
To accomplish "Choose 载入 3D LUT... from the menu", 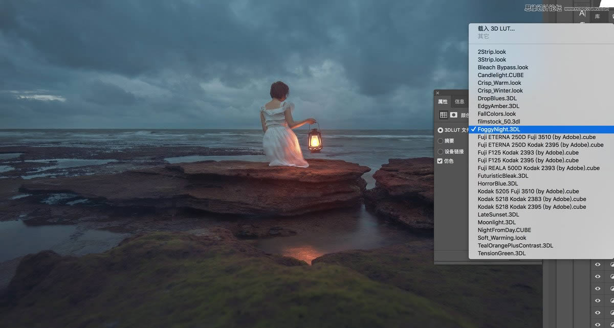I will point(496,29).
